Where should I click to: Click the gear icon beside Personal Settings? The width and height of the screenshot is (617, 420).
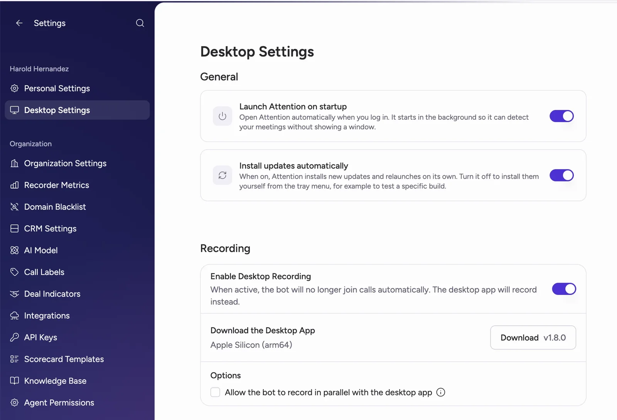(x=14, y=88)
